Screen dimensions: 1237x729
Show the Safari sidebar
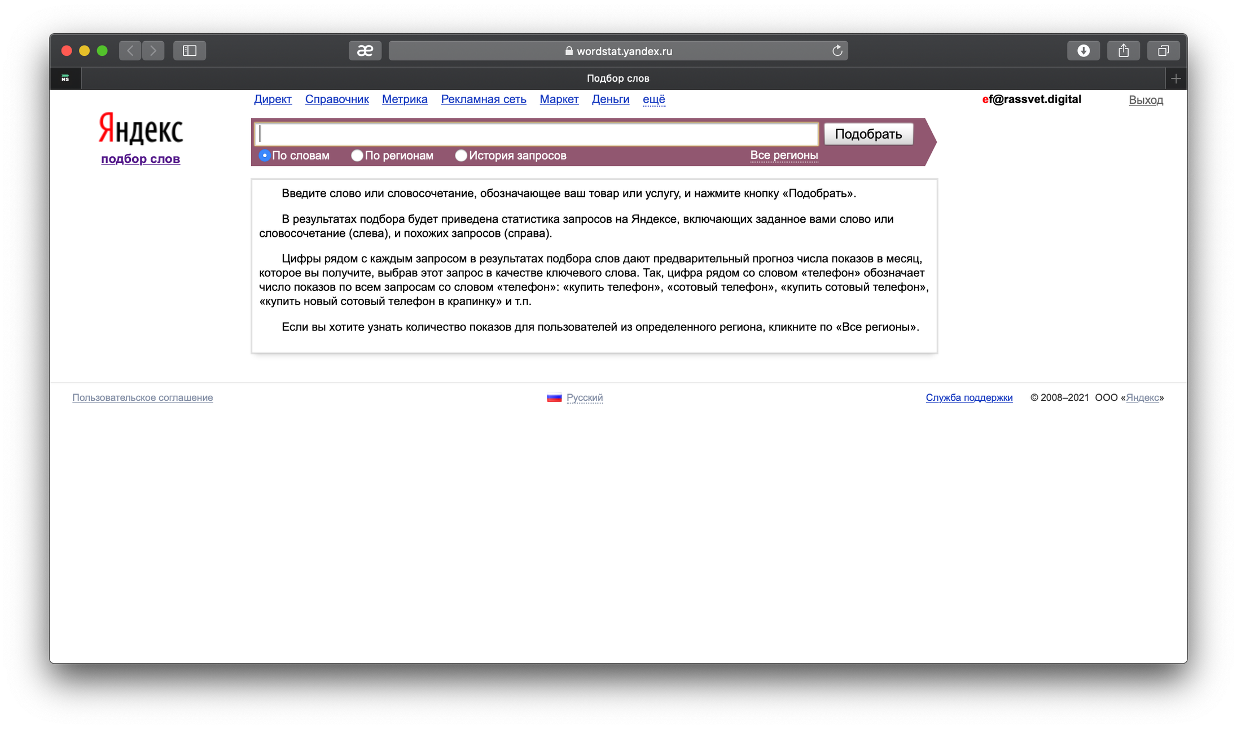coord(190,51)
